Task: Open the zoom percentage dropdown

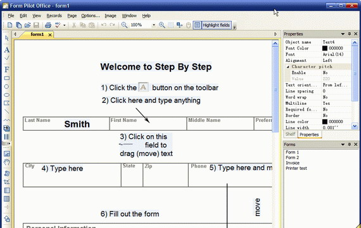Action: coord(153,25)
